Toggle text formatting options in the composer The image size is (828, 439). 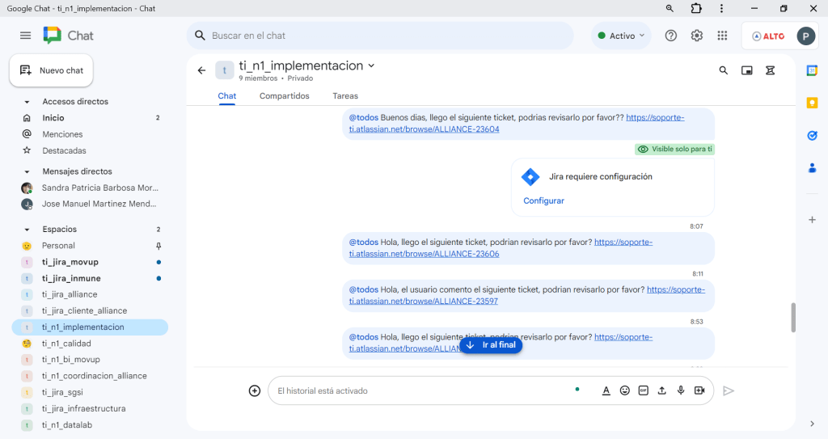[x=606, y=390]
